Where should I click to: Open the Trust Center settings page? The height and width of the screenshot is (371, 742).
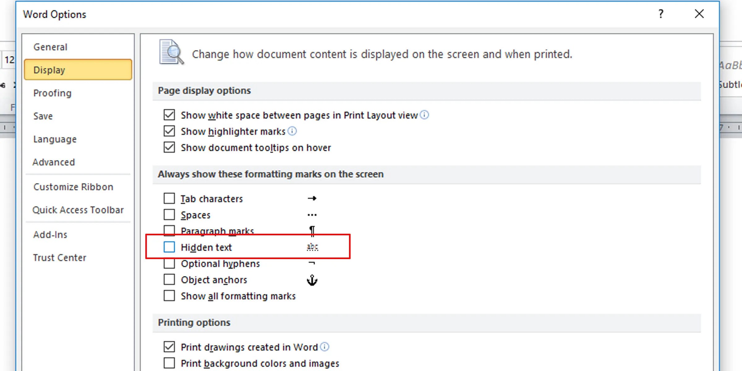(x=60, y=257)
